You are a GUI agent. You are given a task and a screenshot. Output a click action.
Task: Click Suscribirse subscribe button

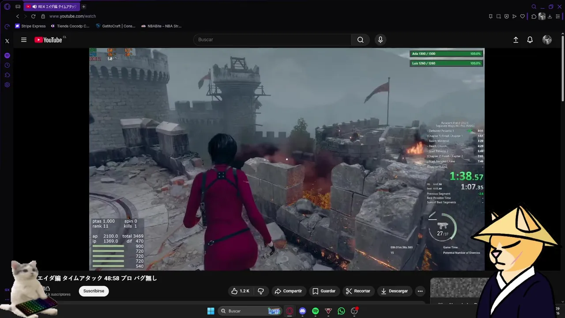[94, 291]
